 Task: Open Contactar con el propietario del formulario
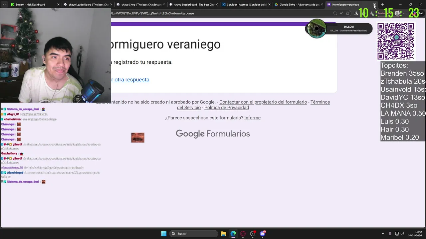263,102
